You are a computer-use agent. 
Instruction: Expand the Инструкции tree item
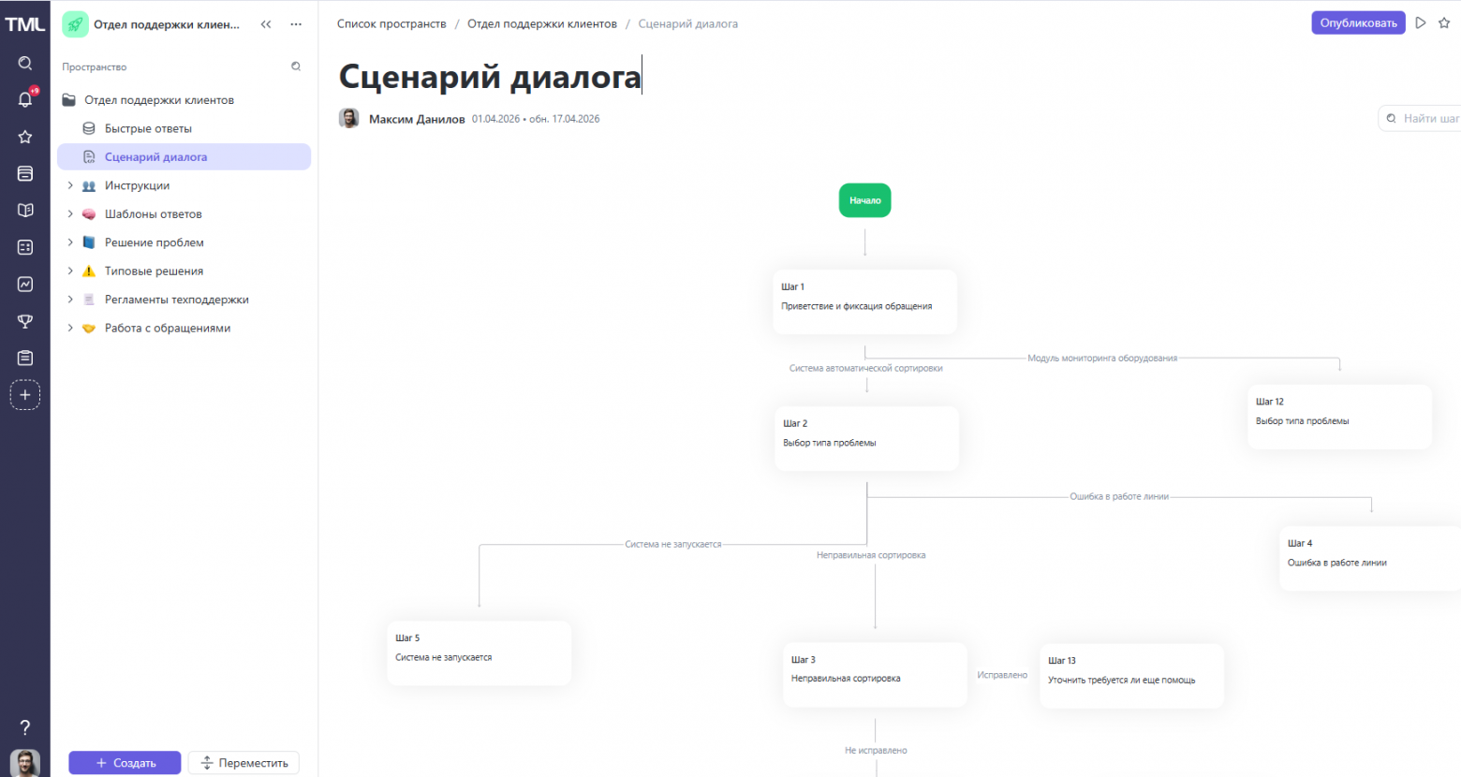tap(69, 185)
